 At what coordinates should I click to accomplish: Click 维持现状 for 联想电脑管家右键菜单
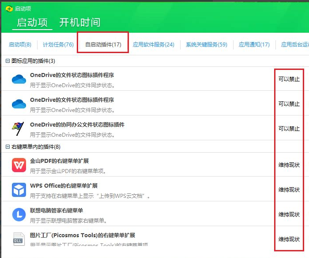[289, 215]
